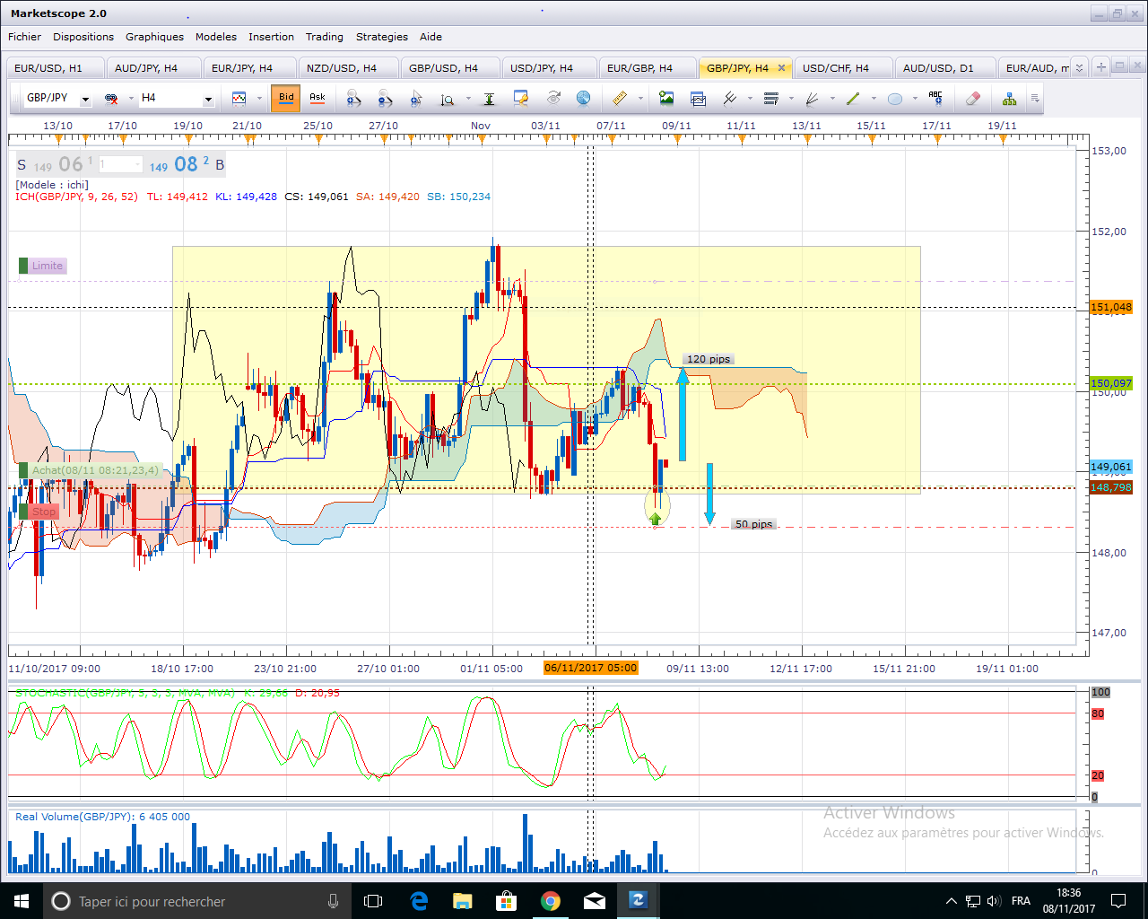The height and width of the screenshot is (919, 1148).
Task: Select the eraser tool
Action: tap(973, 98)
